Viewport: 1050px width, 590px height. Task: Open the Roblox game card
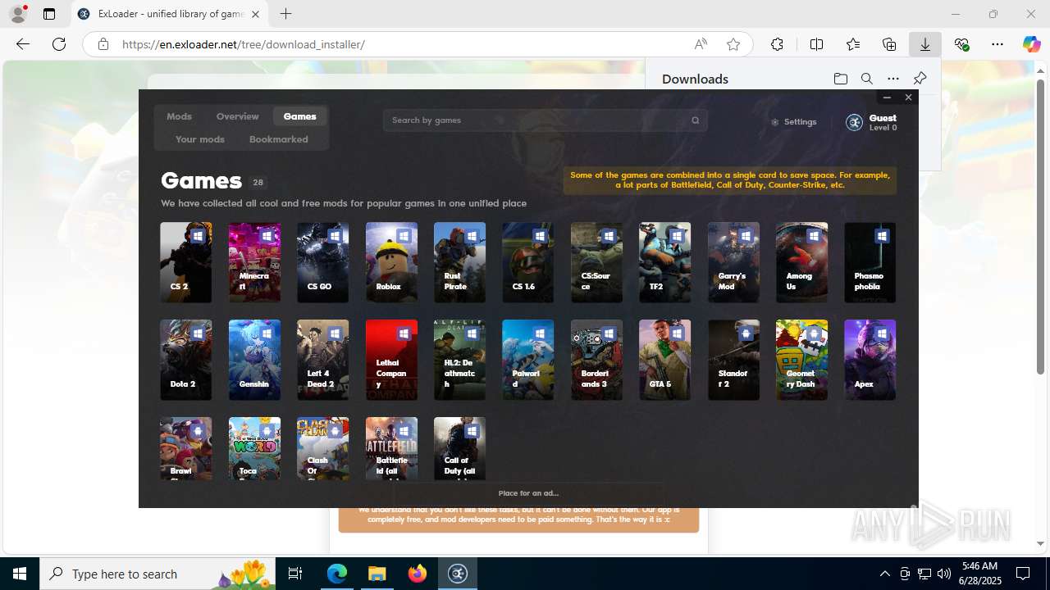pyautogui.click(x=391, y=262)
